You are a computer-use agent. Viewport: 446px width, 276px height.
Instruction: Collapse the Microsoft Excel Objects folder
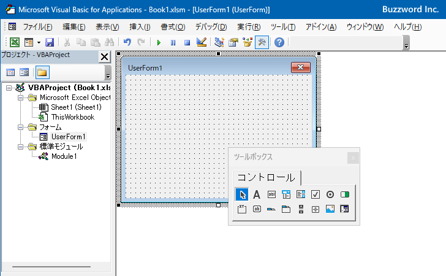point(20,98)
